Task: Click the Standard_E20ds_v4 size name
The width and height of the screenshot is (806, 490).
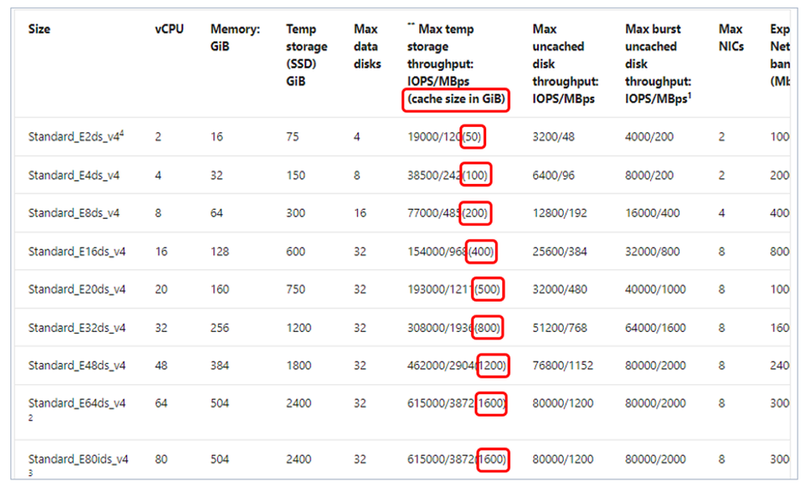Action: point(77,290)
